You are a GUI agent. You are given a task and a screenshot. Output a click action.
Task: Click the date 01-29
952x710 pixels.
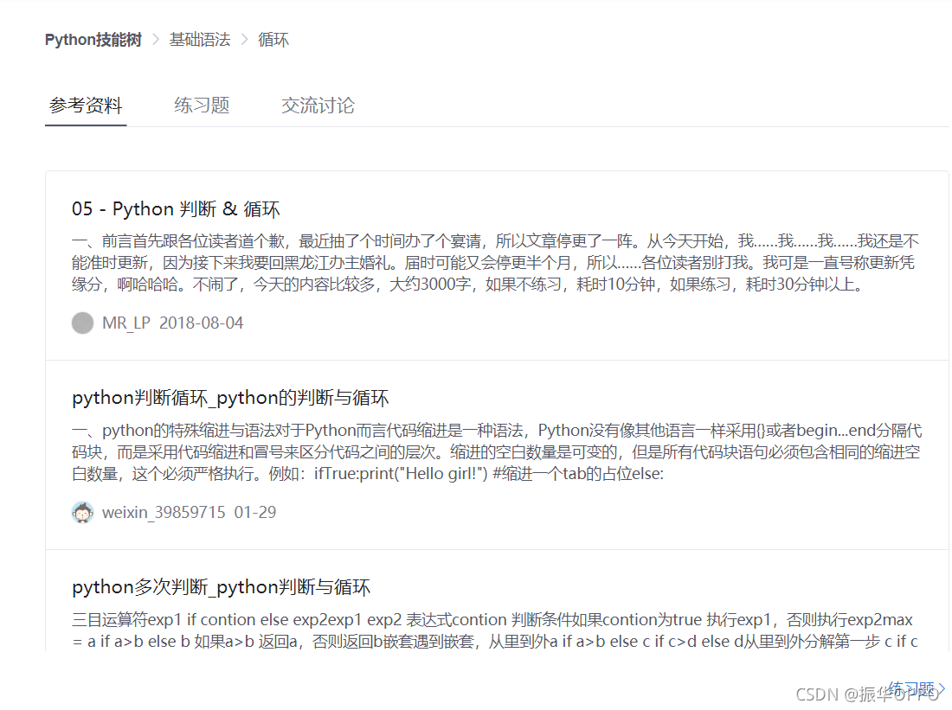(x=255, y=512)
